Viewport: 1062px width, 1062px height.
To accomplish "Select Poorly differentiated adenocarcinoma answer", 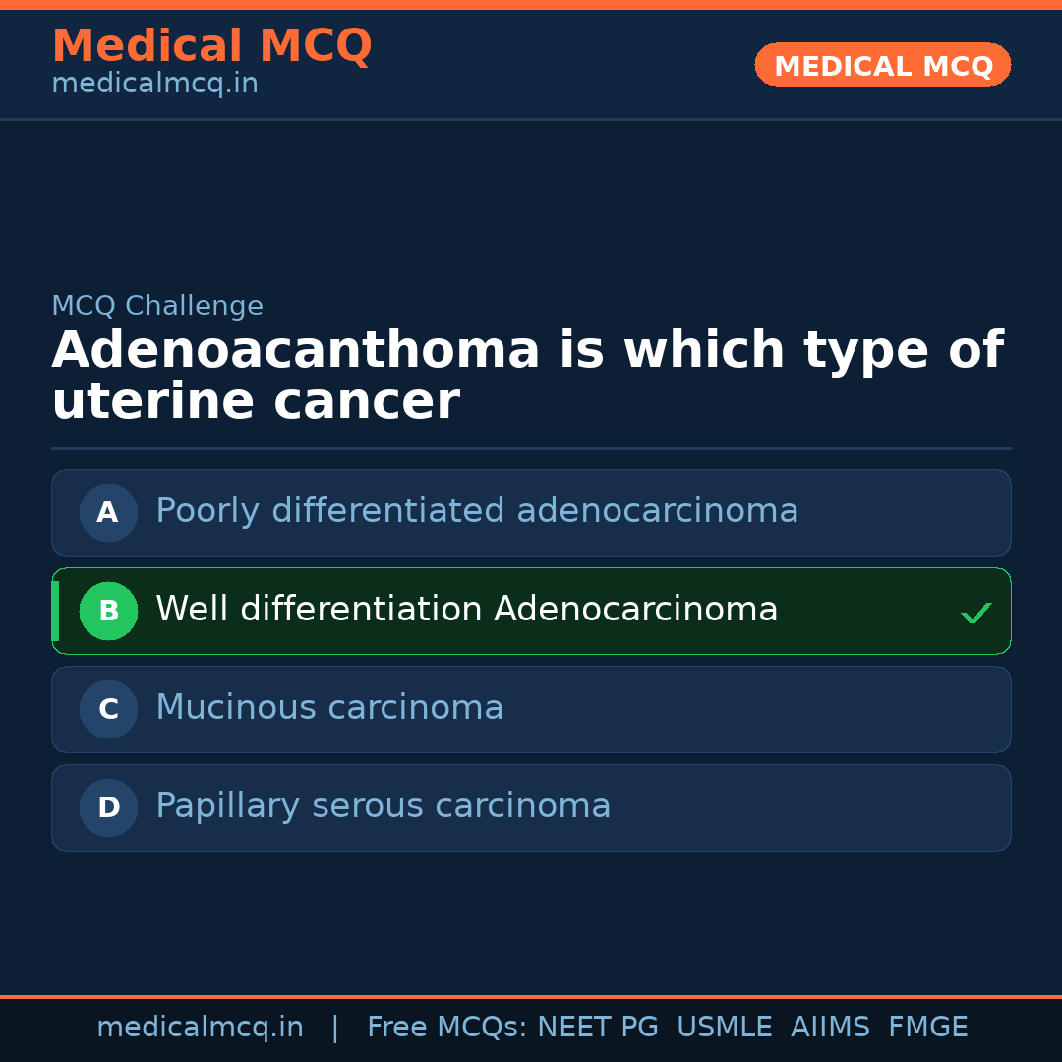I will [x=477, y=511].
